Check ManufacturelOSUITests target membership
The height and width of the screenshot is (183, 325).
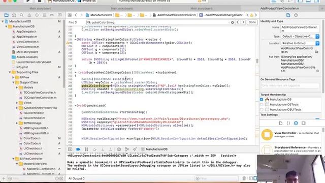point(262,109)
